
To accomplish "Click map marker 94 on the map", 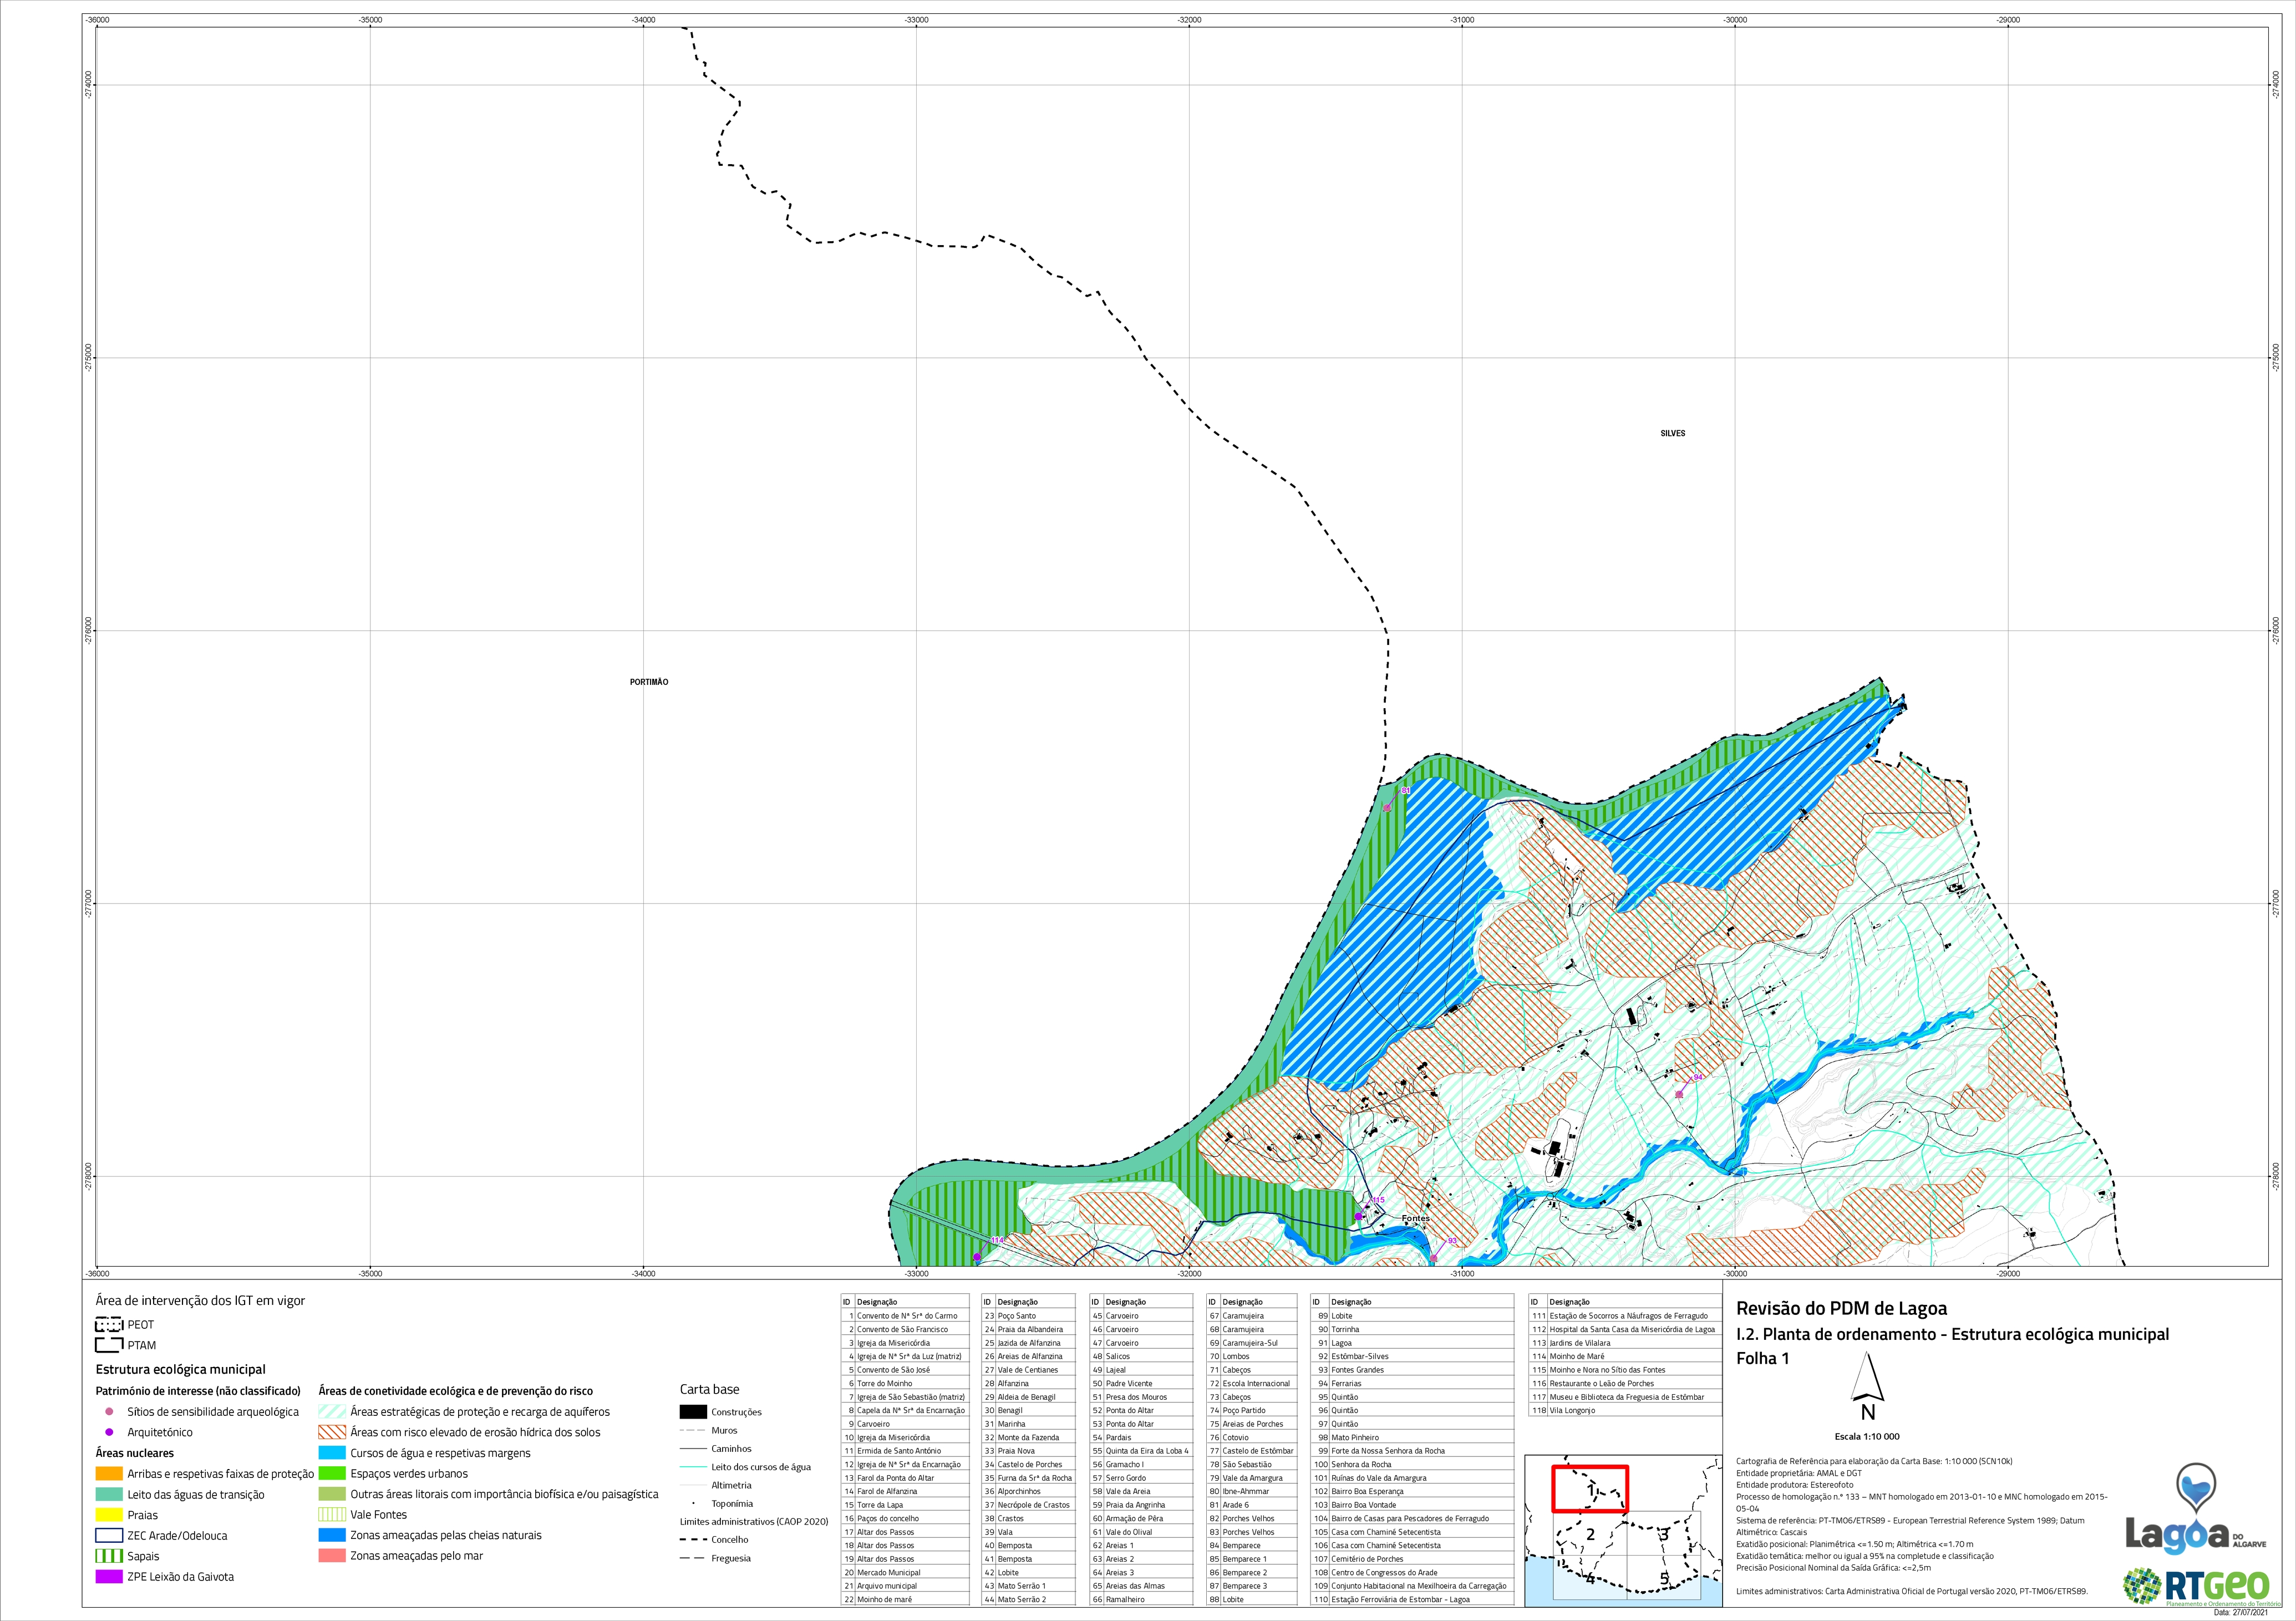I will (1679, 1094).
